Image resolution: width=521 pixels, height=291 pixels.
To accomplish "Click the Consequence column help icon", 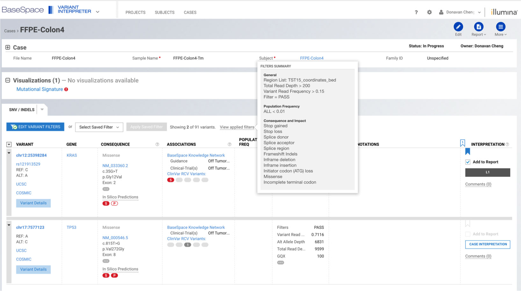I will [x=157, y=144].
